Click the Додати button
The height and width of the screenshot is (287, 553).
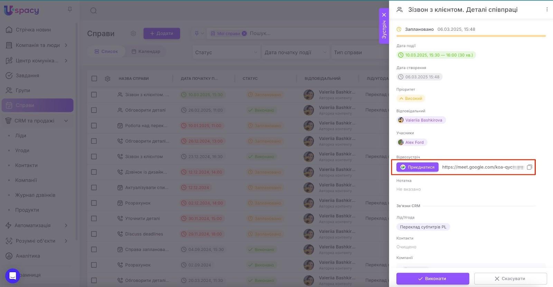[x=162, y=34]
